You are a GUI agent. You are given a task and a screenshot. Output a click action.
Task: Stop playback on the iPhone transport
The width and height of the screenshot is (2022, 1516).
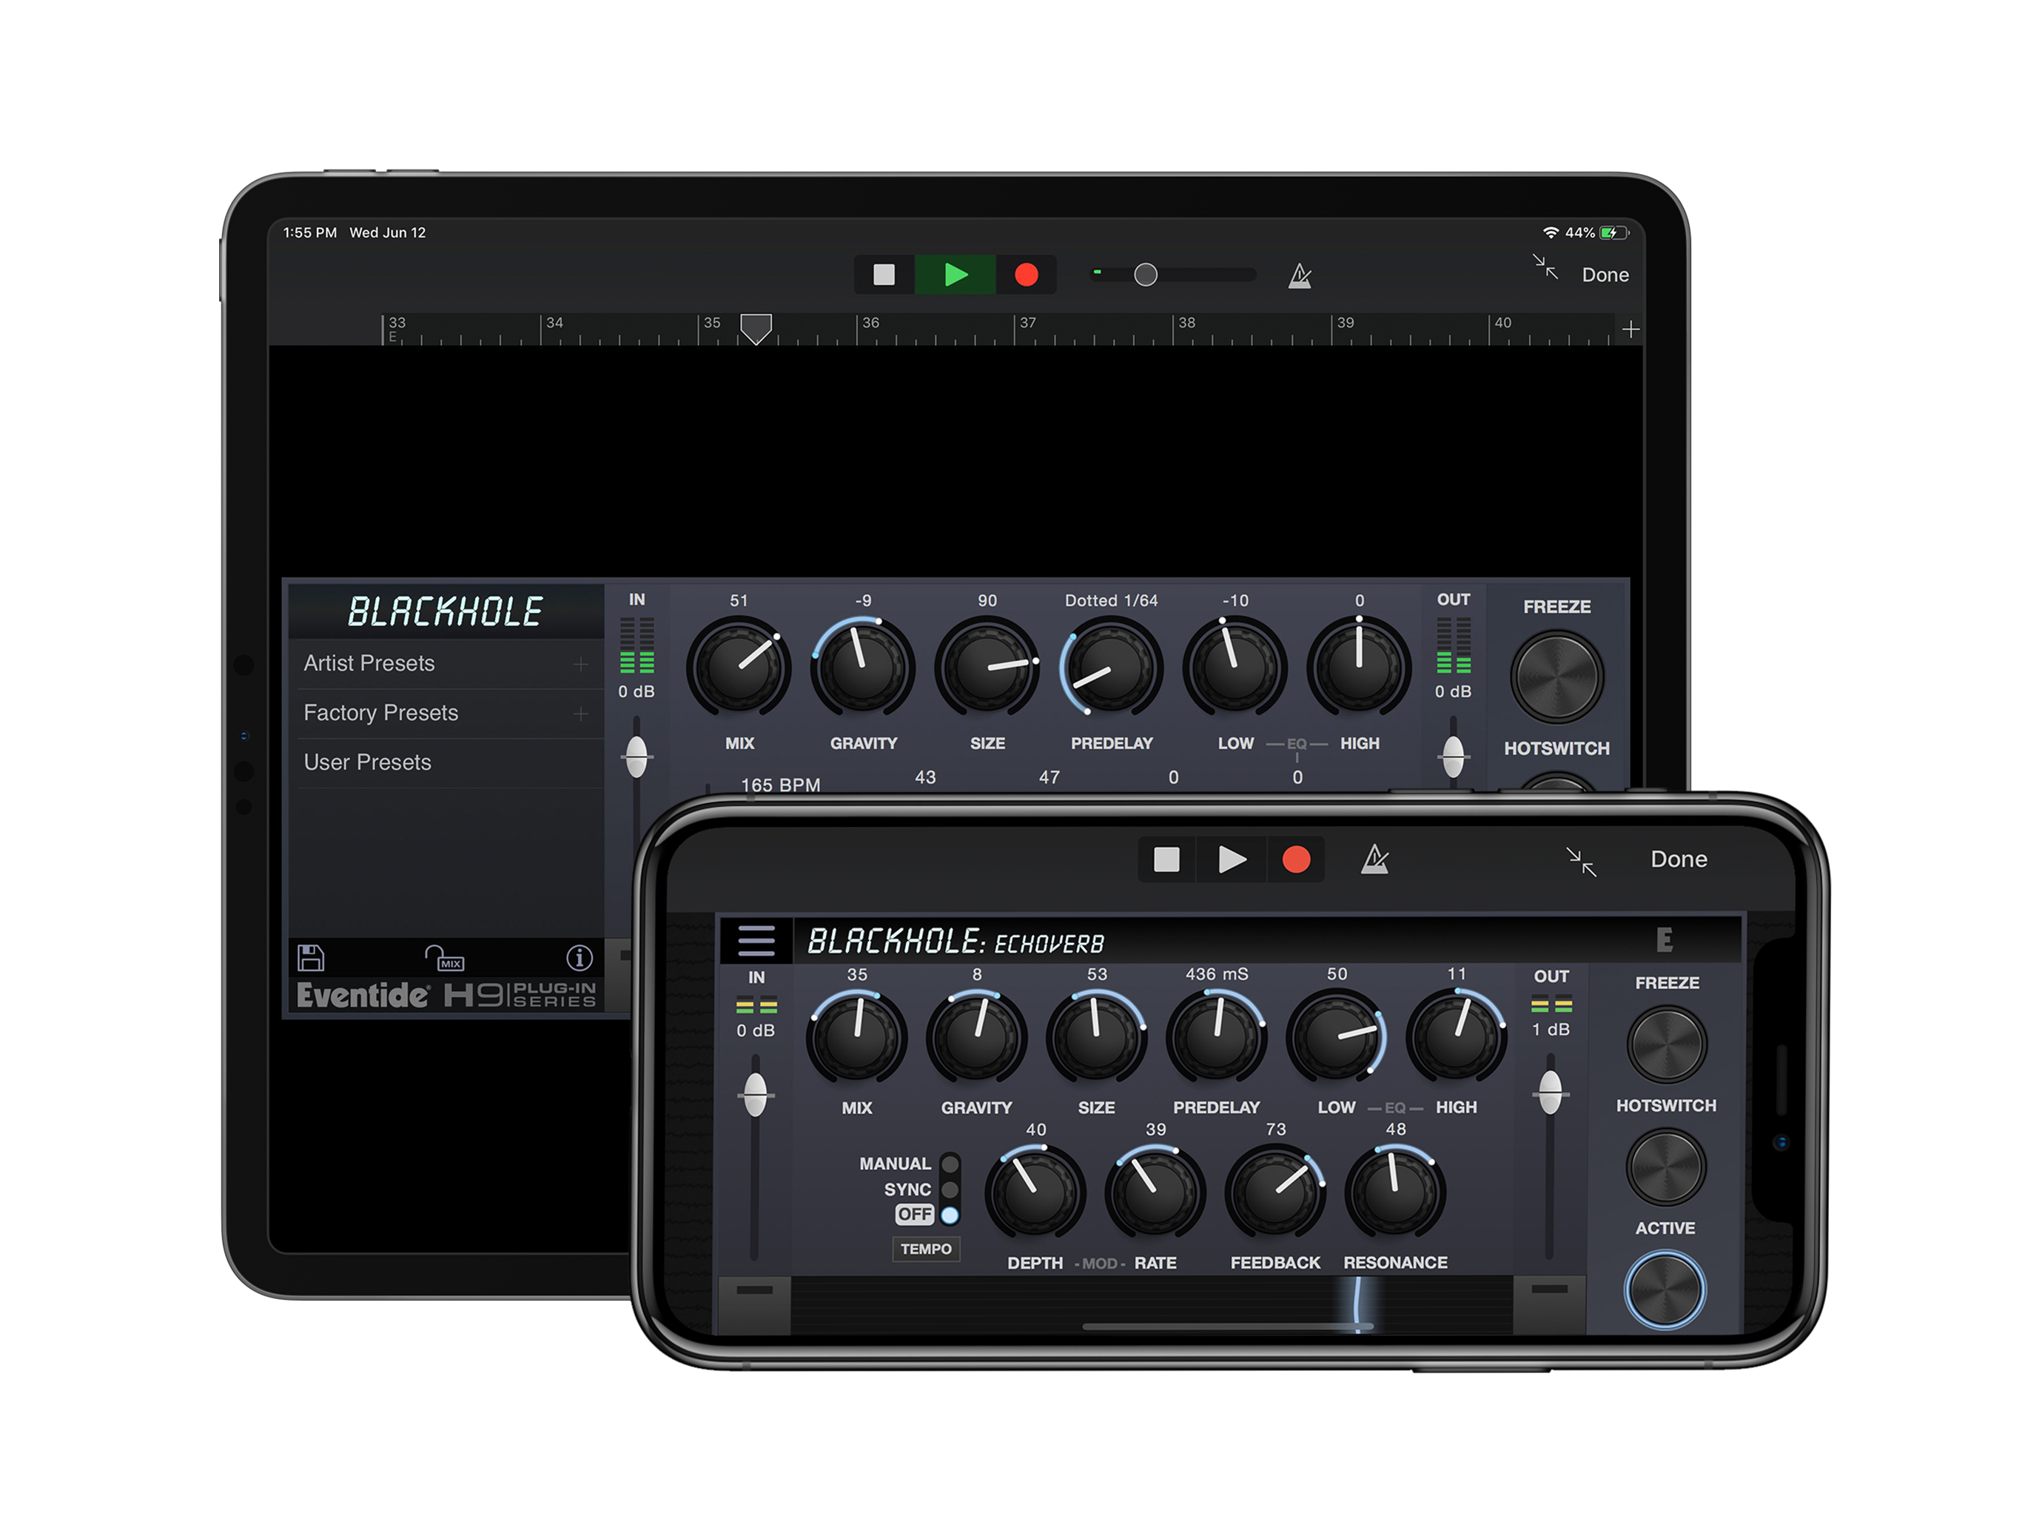click(x=1166, y=859)
